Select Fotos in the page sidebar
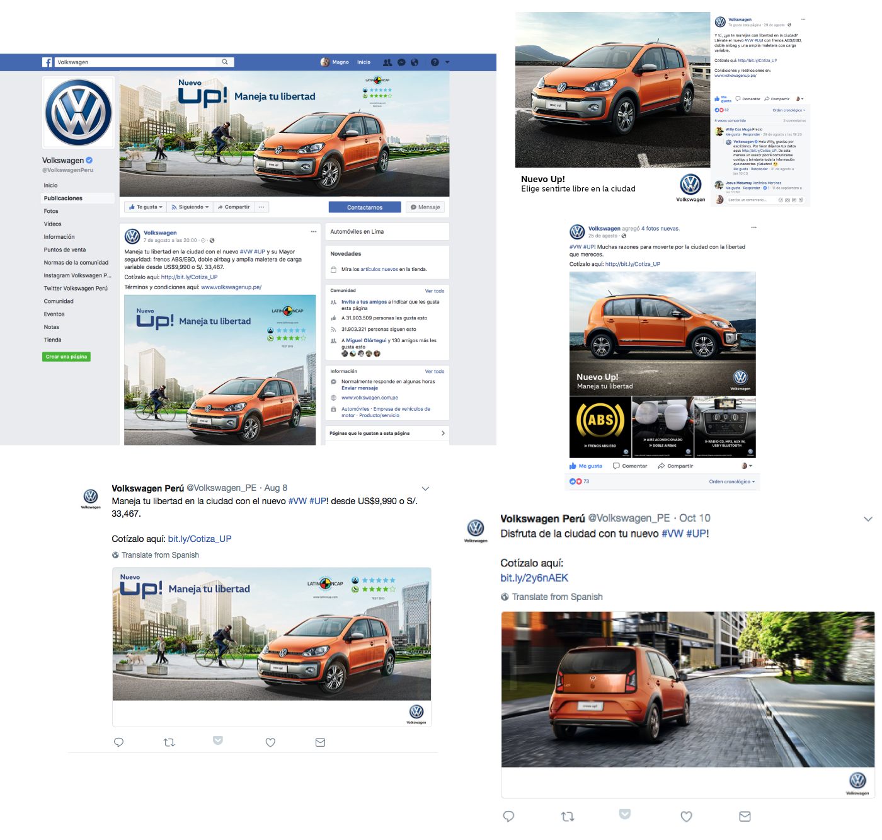The image size is (882, 840). pyautogui.click(x=51, y=211)
